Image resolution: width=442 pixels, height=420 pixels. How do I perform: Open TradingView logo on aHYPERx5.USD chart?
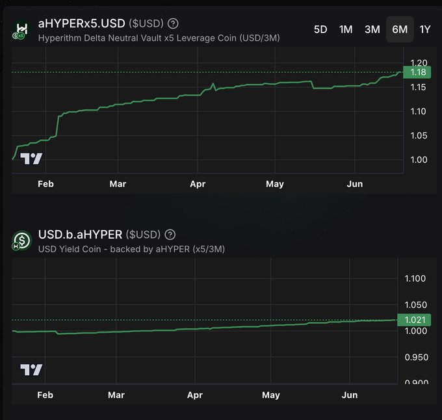pyautogui.click(x=31, y=159)
